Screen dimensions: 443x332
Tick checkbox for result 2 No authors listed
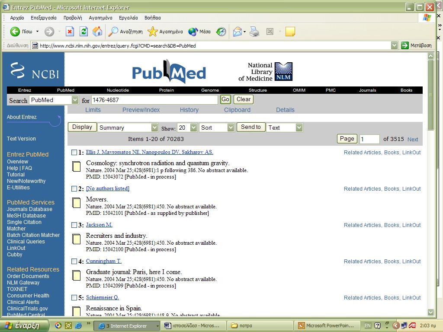[74, 188]
